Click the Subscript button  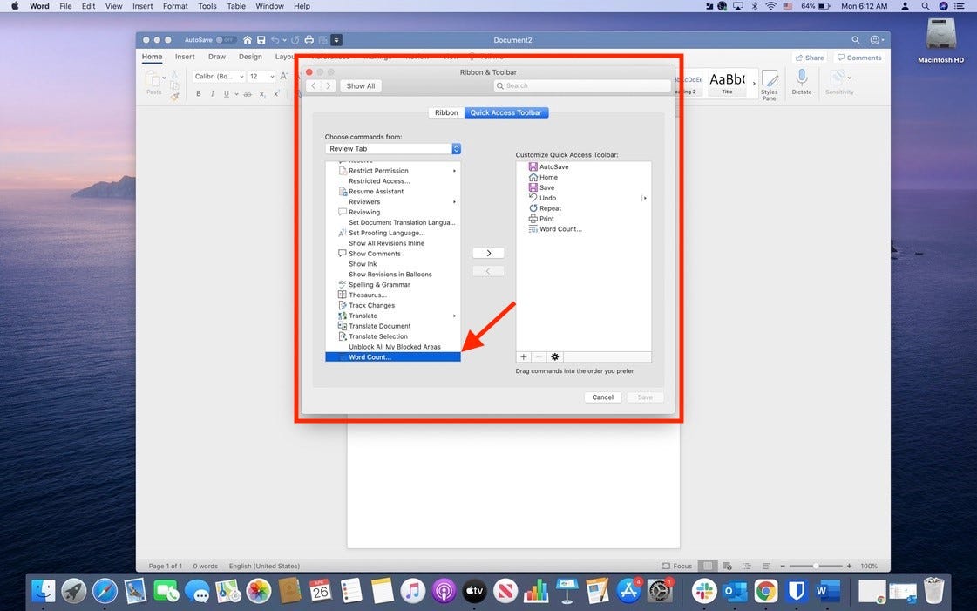pyautogui.click(x=262, y=94)
